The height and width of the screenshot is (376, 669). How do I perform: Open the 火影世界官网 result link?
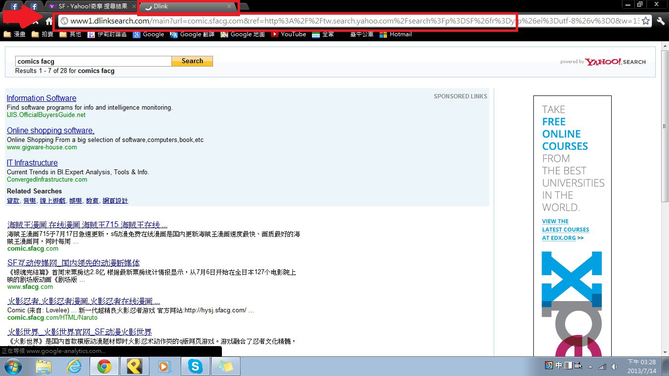(80, 331)
